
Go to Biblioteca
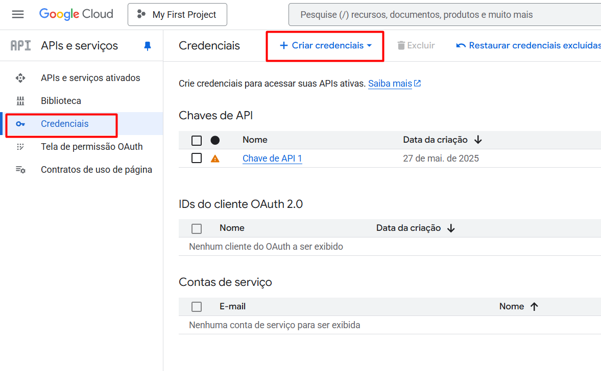click(61, 100)
